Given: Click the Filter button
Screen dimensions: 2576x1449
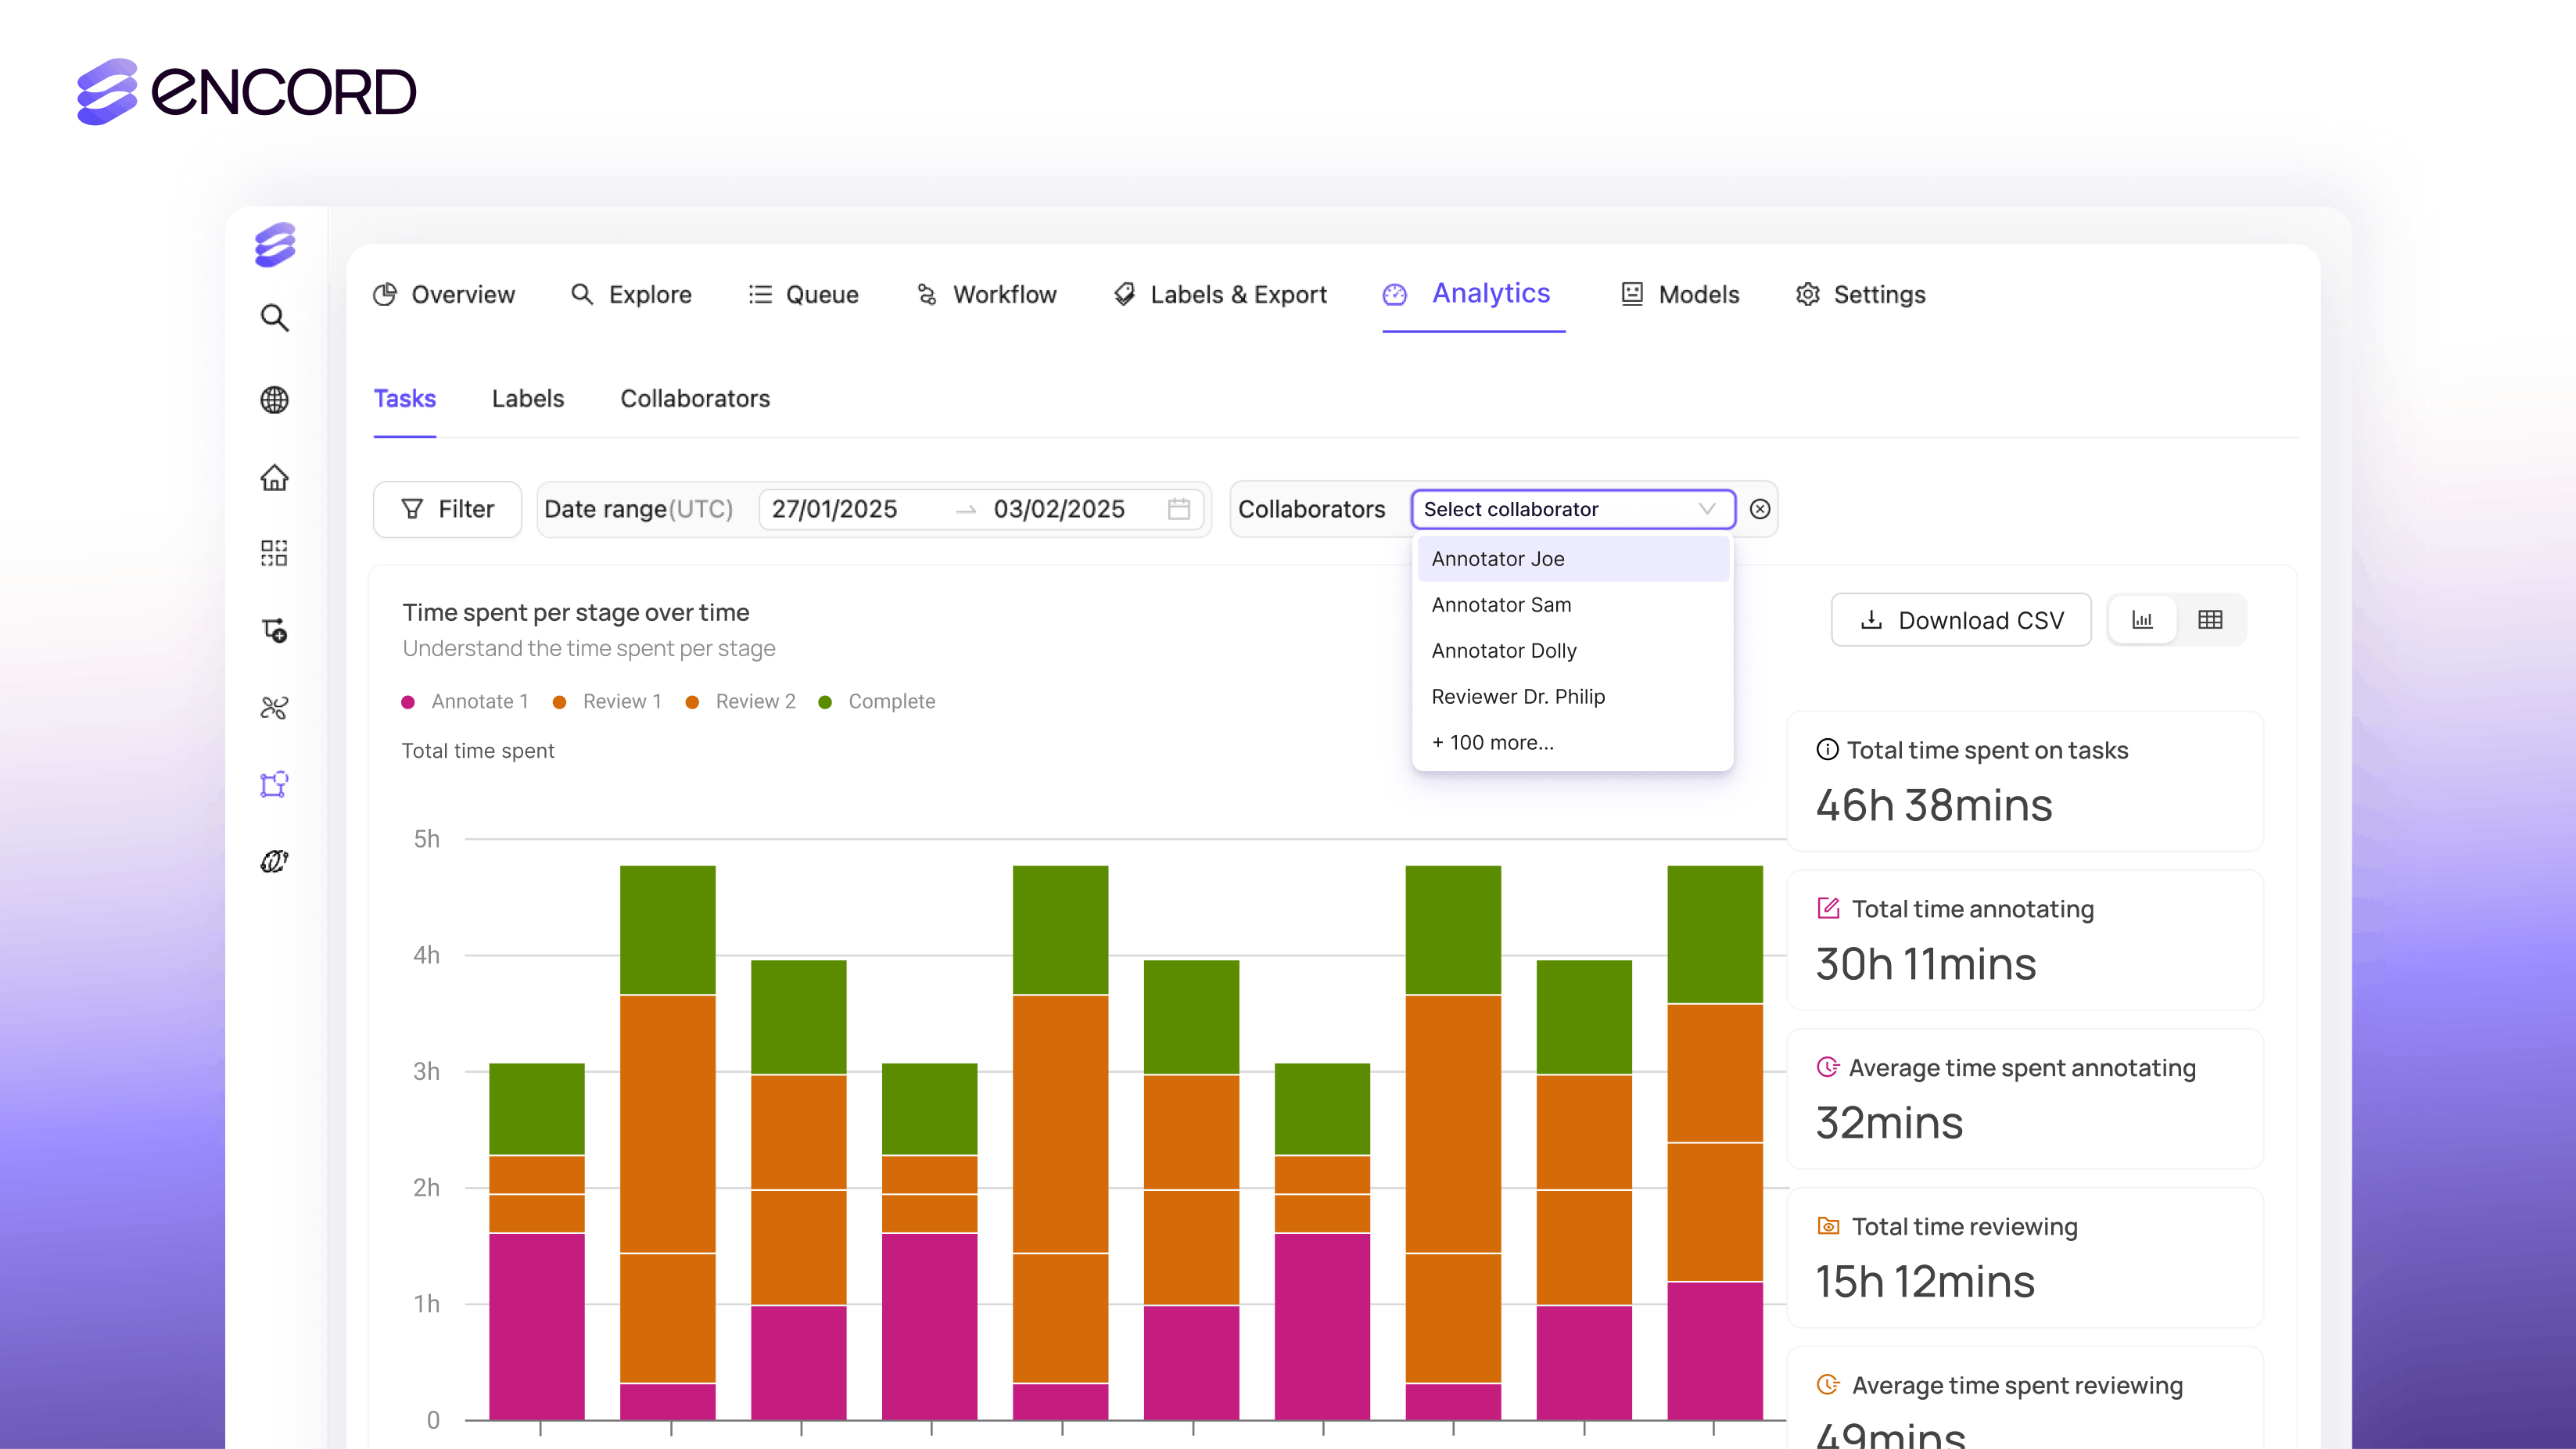Looking at the screenshot, I should click(446, 510).
